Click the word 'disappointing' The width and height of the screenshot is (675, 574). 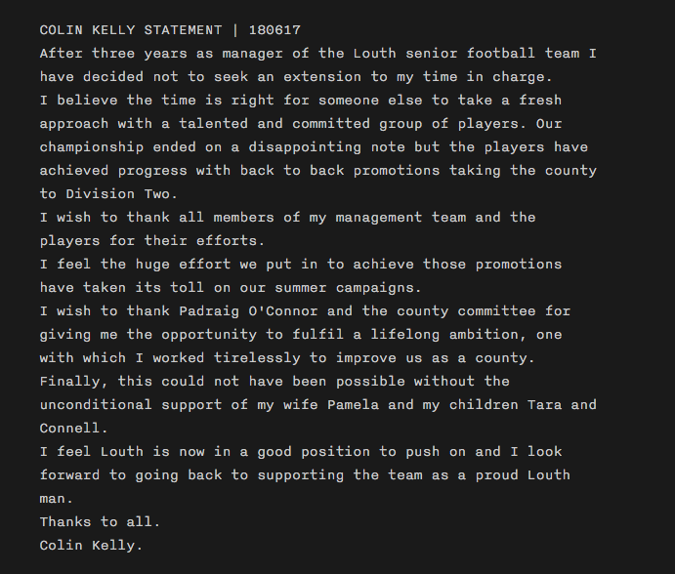[305, 147]
